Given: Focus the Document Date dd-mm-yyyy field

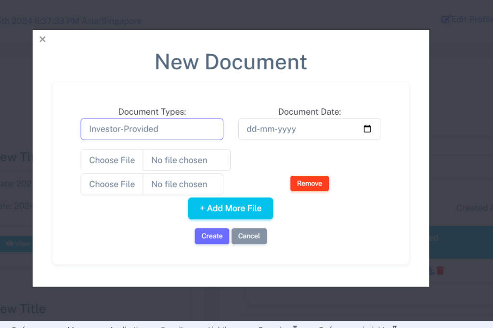Looking at the screenshot, I should coord(289,129).
